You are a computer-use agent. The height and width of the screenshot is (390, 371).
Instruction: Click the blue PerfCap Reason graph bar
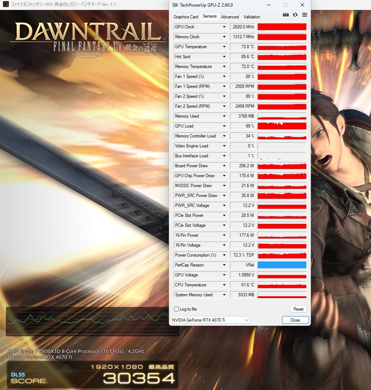point(282,265)
